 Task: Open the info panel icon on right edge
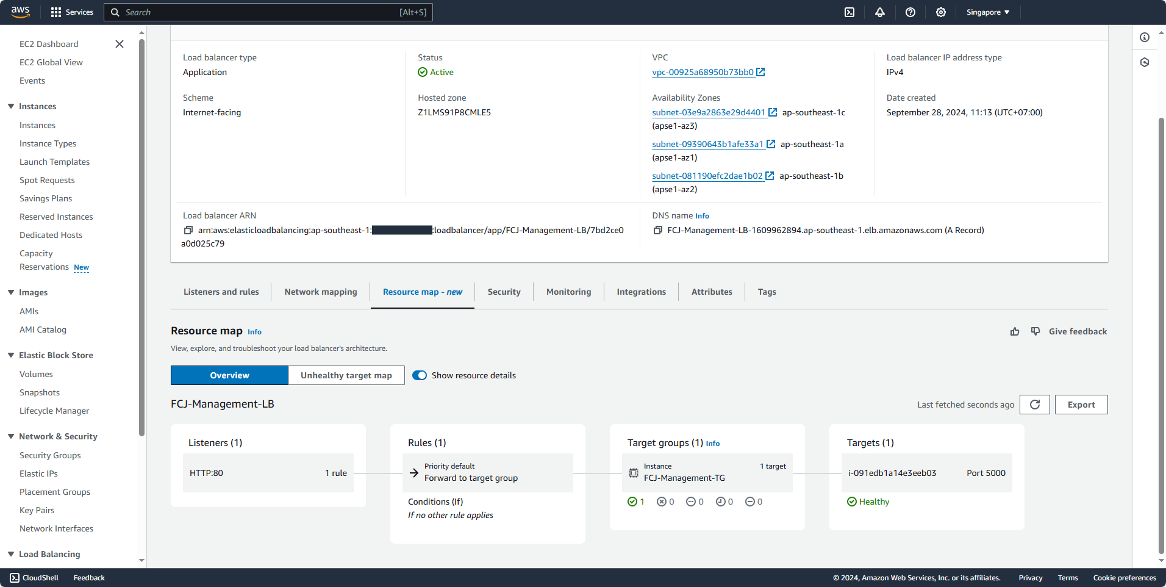click(1145, 37)
